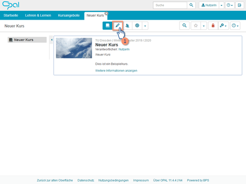Click the assessment tool circular icon
This screenshot has height=184, width=246.
click(x=137, y=26)
